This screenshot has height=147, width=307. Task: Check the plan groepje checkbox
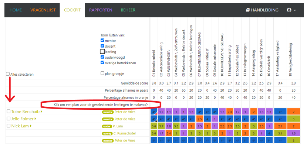coord(102,73)
